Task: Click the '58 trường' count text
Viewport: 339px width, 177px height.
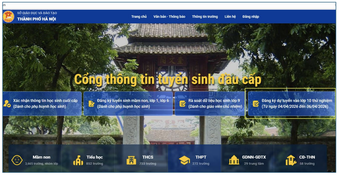Action: tap(307, 164)
